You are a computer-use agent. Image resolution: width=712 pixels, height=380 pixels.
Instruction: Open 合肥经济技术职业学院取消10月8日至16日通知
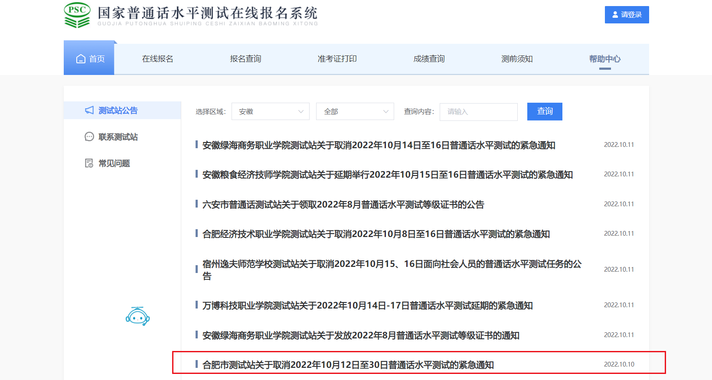coord(376,234)
